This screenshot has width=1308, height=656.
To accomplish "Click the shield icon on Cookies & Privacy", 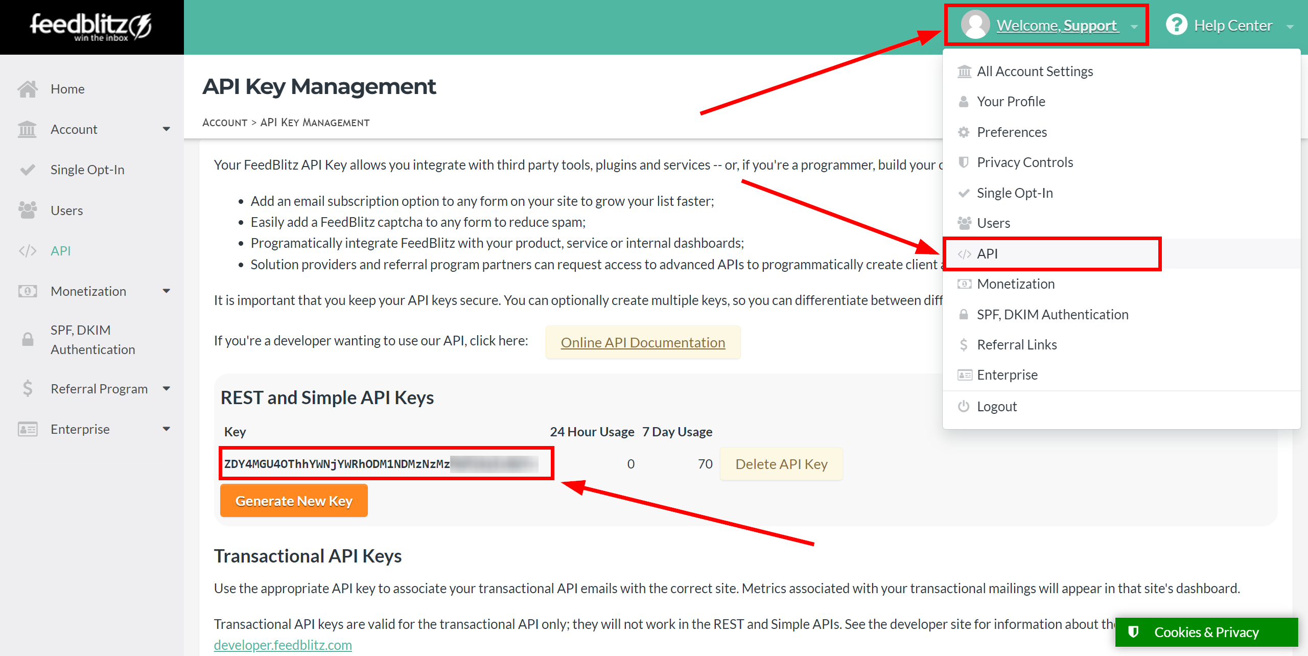I will 1133,632.
